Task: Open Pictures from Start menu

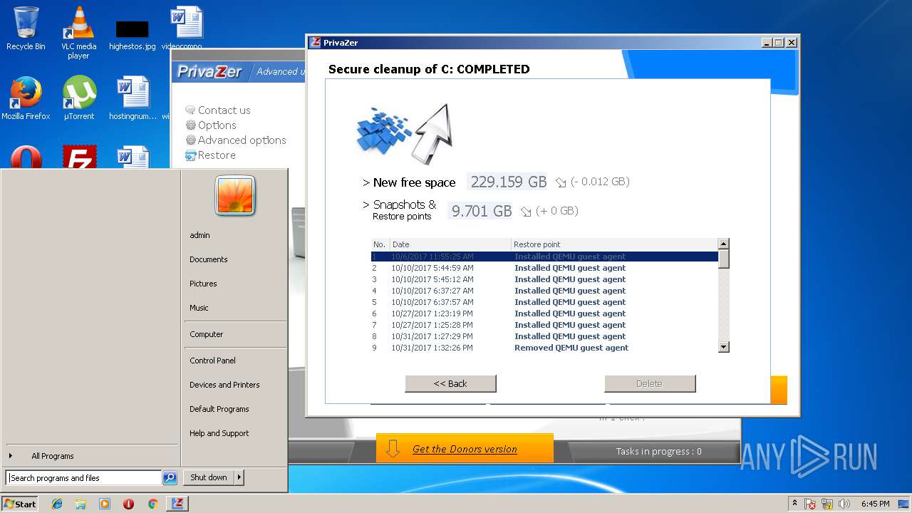Action: (203, 284)
